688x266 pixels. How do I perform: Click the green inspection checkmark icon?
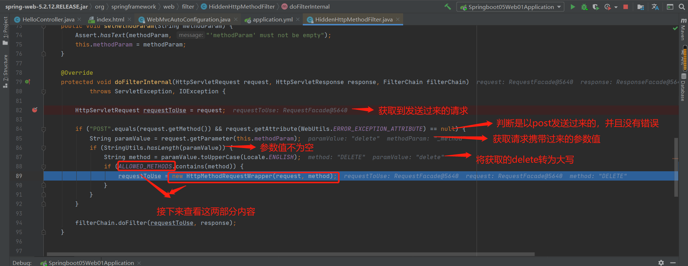[675, 28]
